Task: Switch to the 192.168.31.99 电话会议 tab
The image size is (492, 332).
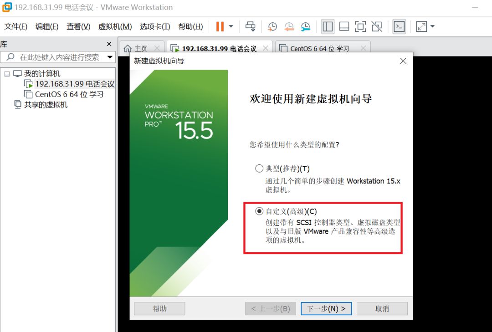Action: click(219, 49)
